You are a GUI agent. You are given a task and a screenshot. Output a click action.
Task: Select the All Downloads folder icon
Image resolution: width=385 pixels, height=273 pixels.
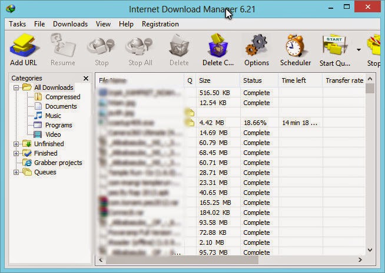(x=26, y=87)
